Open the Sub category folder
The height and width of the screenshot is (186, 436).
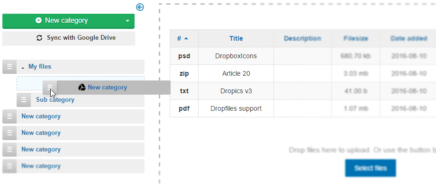[x=55, y=100]
